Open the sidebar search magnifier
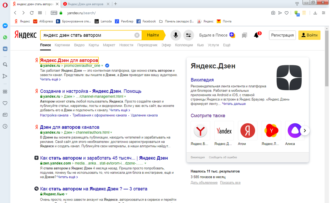 pos(5,65)
